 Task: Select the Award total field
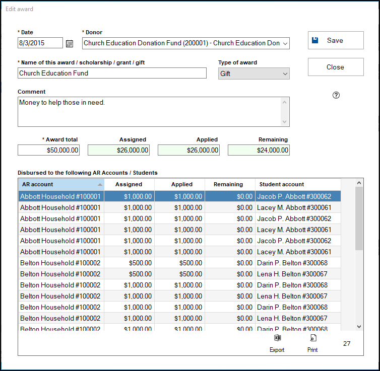click(48, 150)
